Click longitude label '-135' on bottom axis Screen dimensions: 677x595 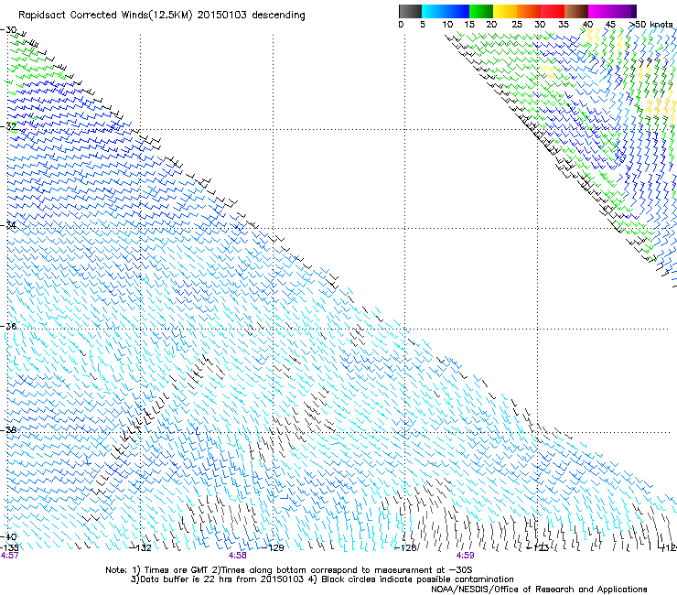point(9,547)
